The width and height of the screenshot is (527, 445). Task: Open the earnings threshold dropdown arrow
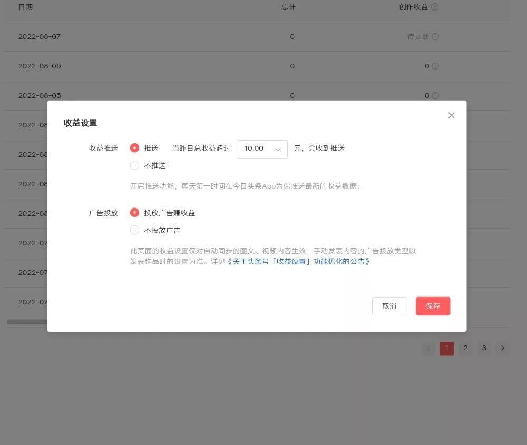click(279, 149)
